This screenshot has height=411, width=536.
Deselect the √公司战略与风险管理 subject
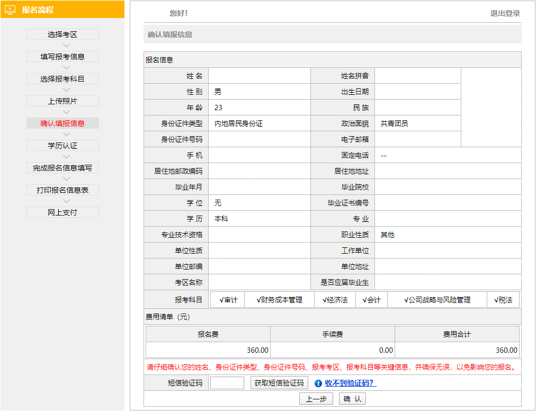point(436,299)
